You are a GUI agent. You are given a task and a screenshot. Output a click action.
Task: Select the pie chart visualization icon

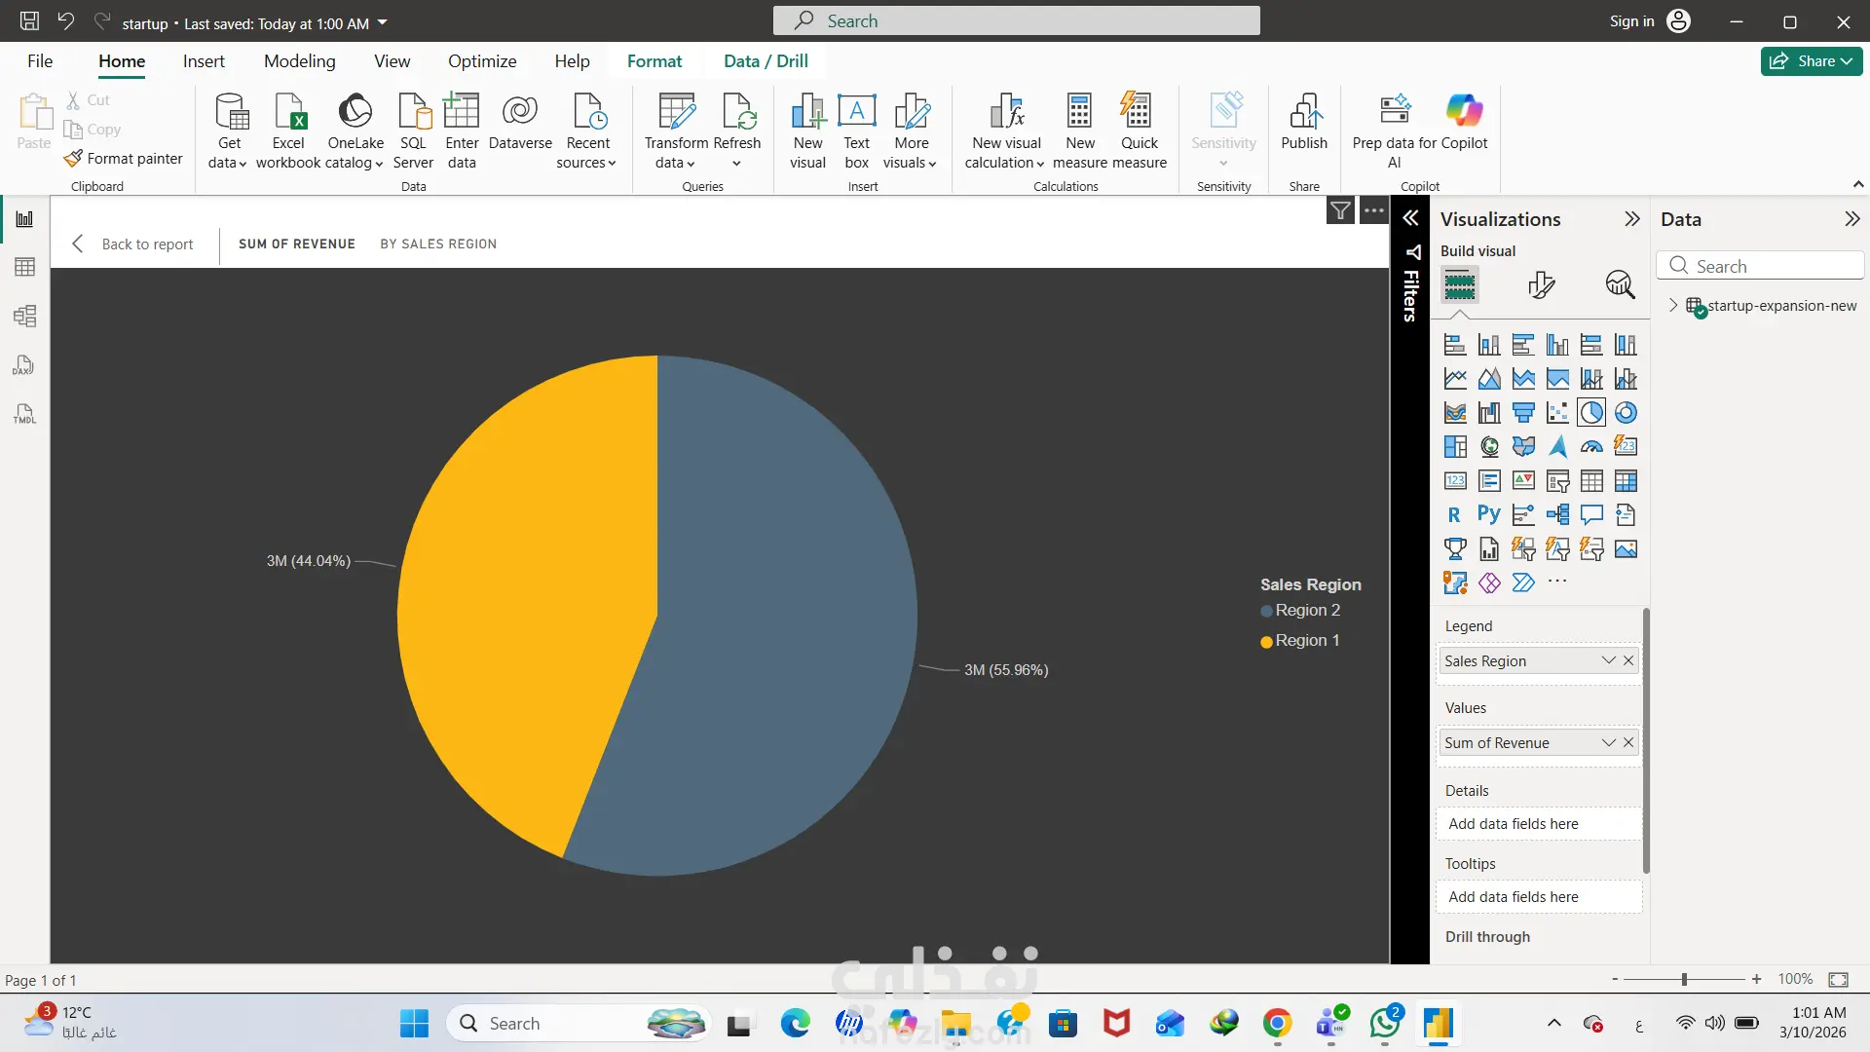coord(1591,413)
